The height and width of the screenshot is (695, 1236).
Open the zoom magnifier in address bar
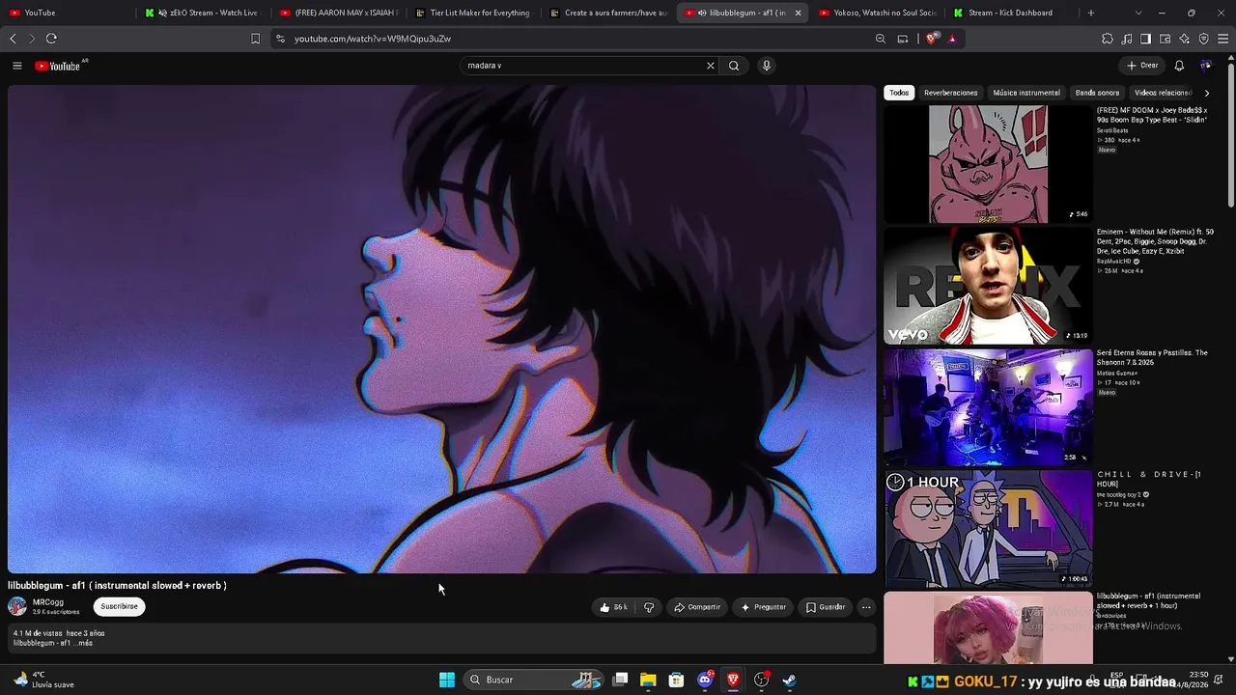point(881,39)
